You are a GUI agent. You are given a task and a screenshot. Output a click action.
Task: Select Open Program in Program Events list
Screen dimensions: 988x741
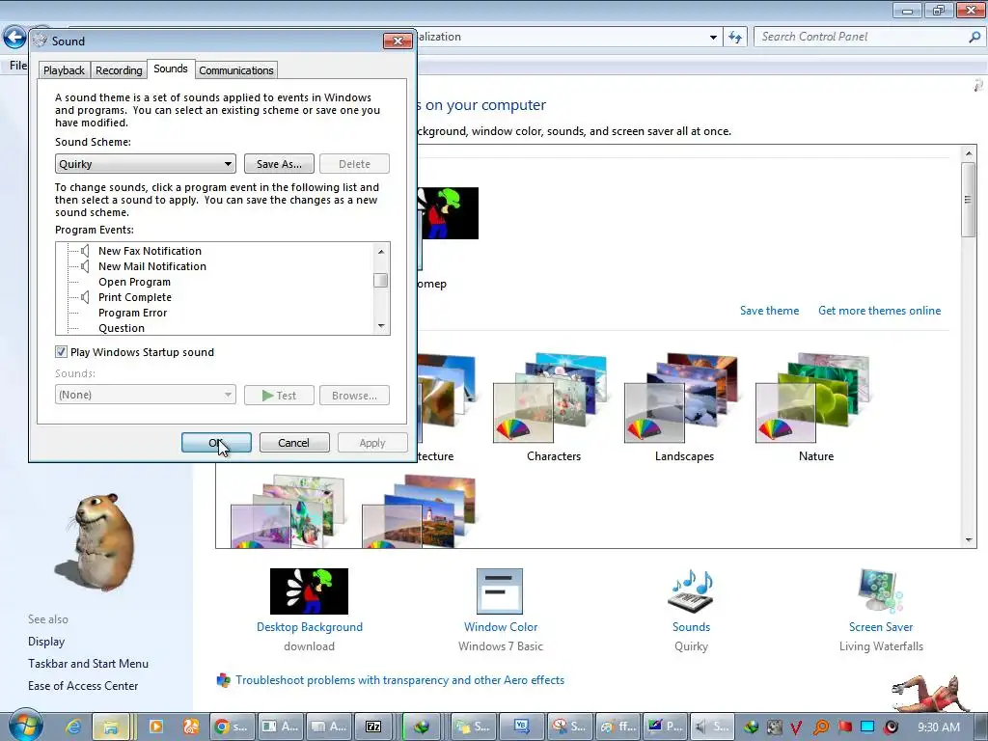point(134,282)
